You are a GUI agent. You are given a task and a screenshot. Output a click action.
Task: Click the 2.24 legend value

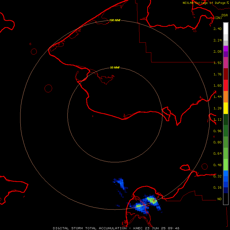pyautogui.click(x=217, y=40)
